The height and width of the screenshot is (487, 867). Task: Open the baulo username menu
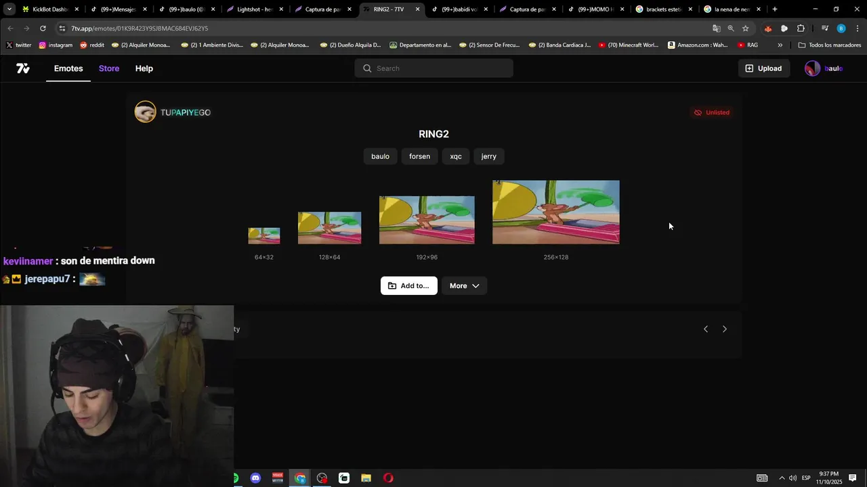(834, 68)
